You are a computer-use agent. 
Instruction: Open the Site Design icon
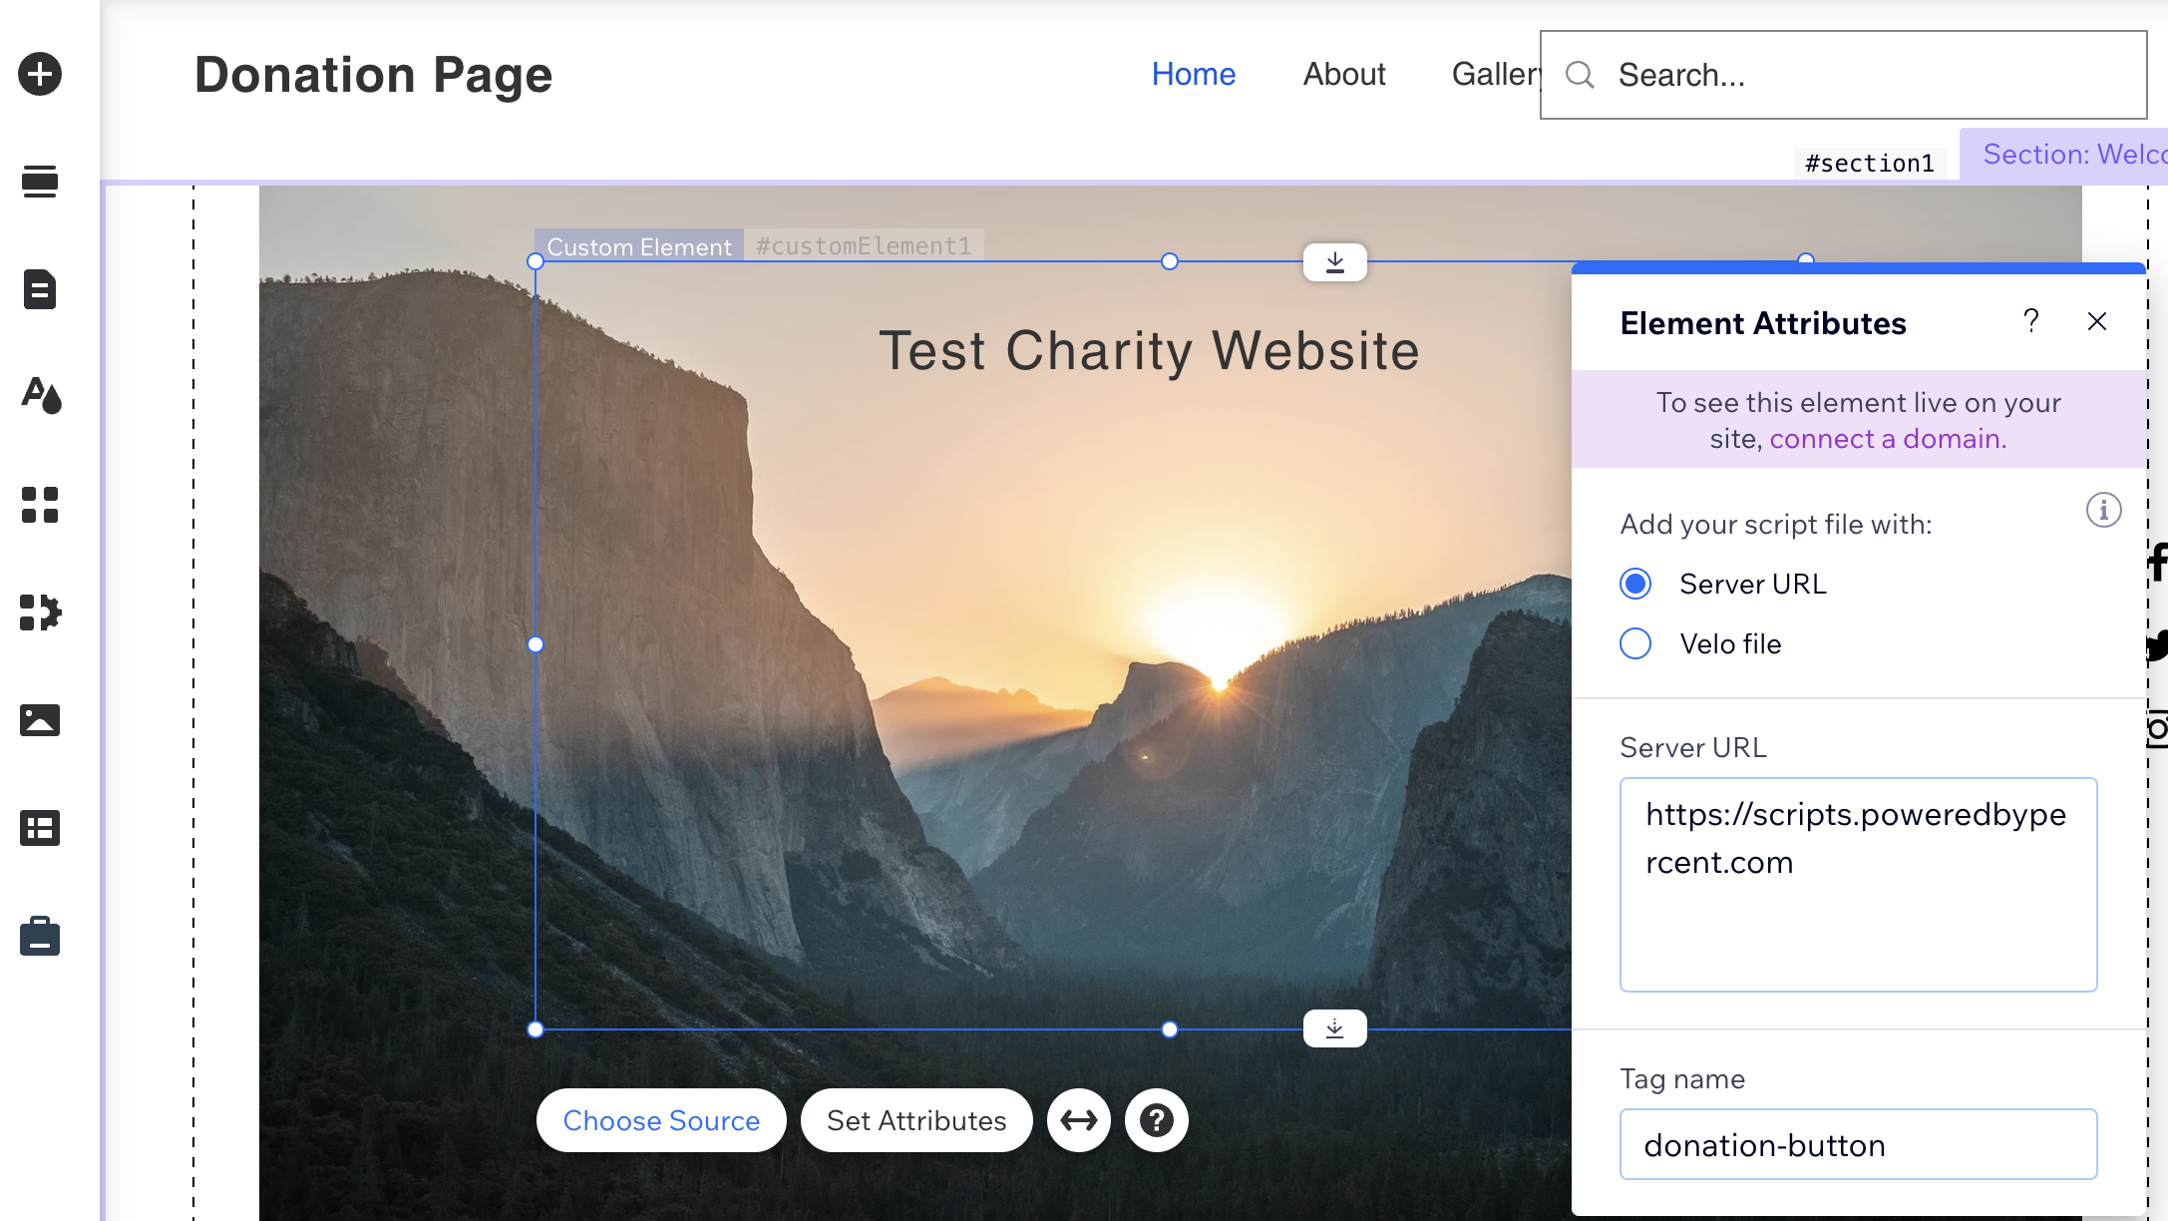pos(41,396)
